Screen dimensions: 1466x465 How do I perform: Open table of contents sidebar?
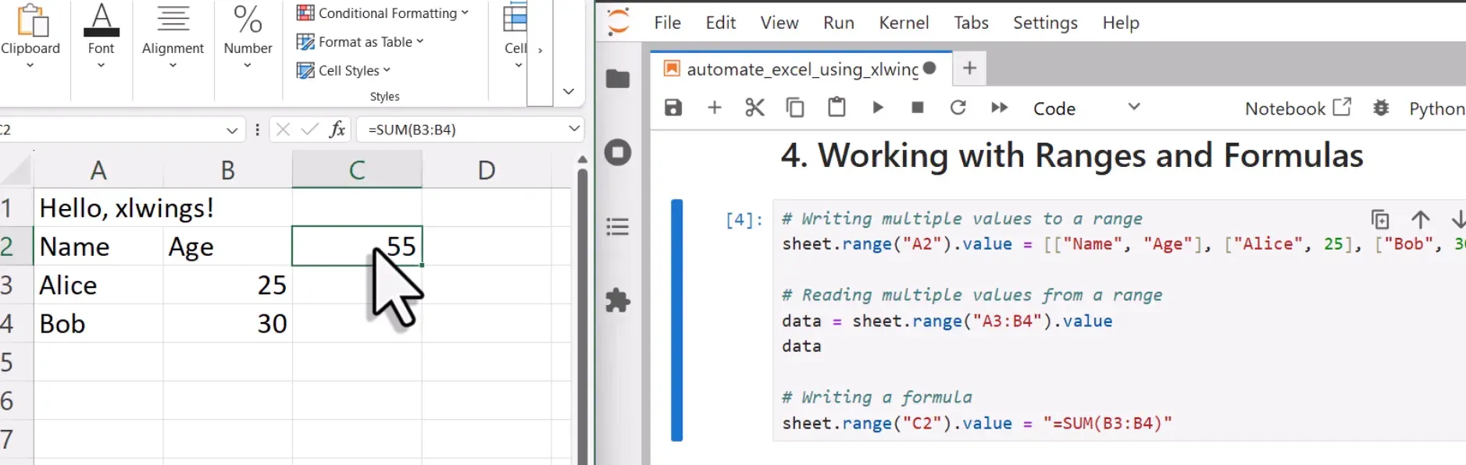pyautogui.click(x=618, y=226)
